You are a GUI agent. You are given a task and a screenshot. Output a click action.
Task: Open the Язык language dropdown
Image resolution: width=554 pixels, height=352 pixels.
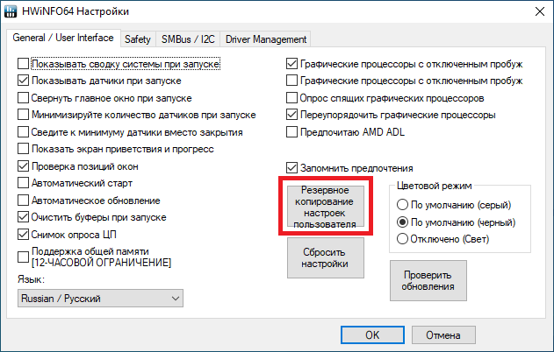pos(100,299)
